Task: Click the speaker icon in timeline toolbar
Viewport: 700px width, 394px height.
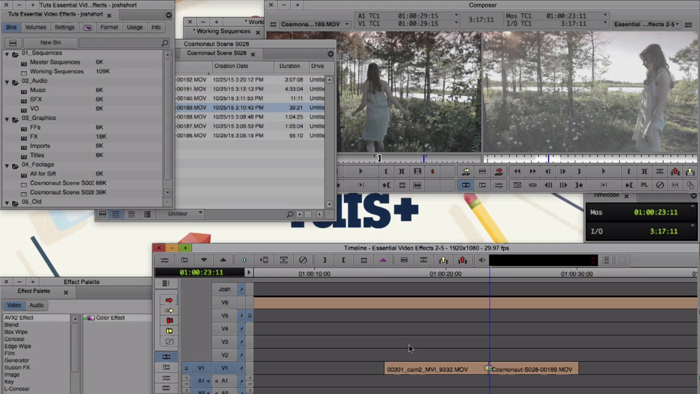Action: (482, 260)
